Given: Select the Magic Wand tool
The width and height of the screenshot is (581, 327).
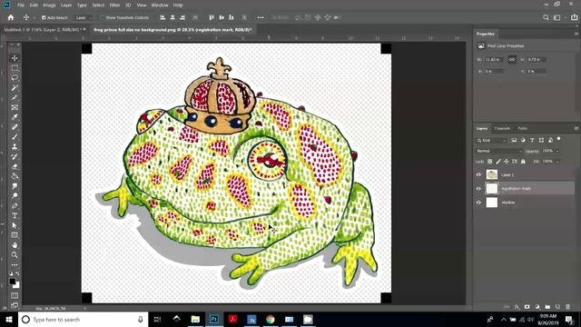Looking at the screenshot, I should click(x=15, y=87).
